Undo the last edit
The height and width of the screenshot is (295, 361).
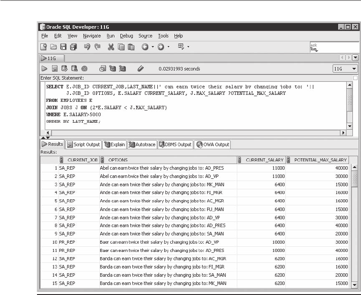coord(87,47)
